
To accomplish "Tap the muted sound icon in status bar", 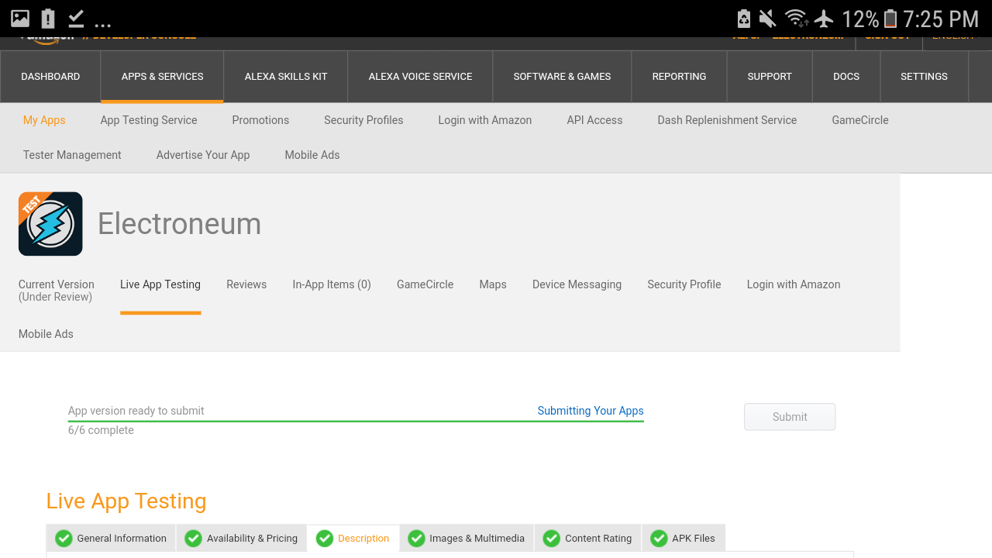I will click(767, 19).
